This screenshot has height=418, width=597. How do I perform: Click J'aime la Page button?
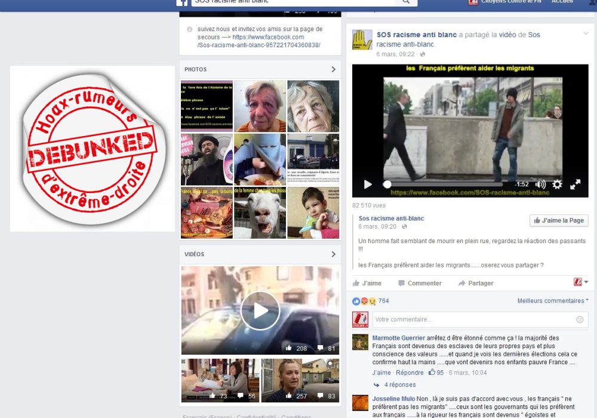point(559,220)
